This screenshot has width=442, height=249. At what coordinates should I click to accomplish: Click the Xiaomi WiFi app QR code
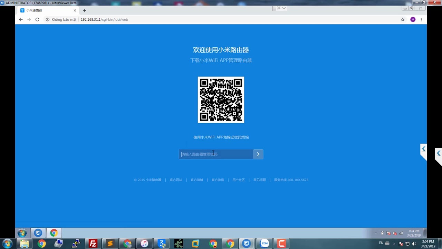tap(221, 100)
